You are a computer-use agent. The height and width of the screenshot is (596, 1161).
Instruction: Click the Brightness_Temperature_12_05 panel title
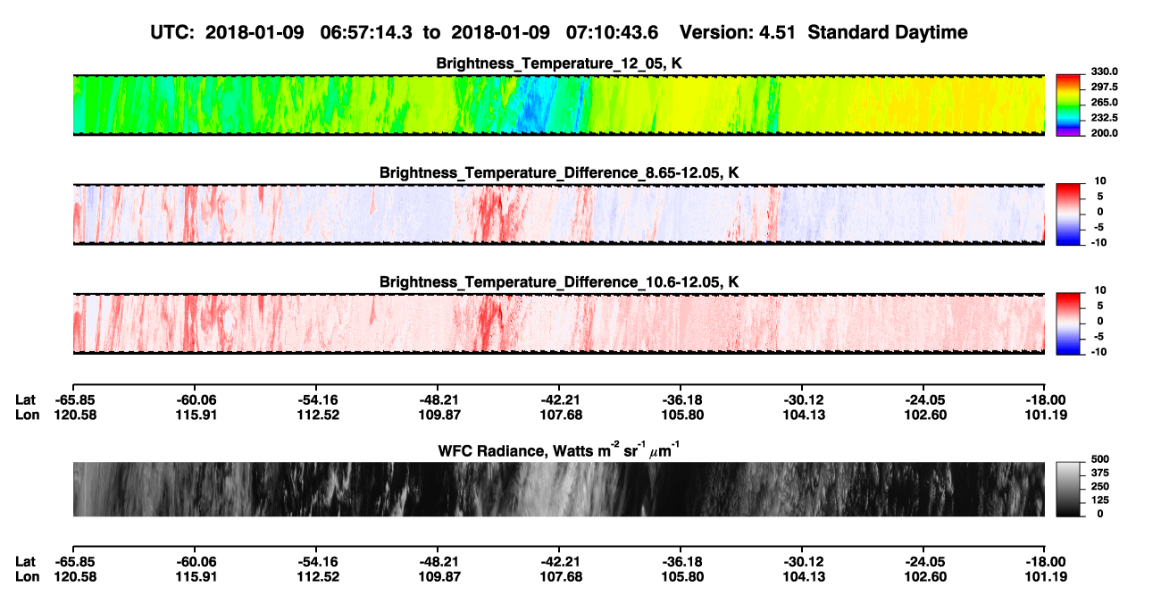(559, 63)
